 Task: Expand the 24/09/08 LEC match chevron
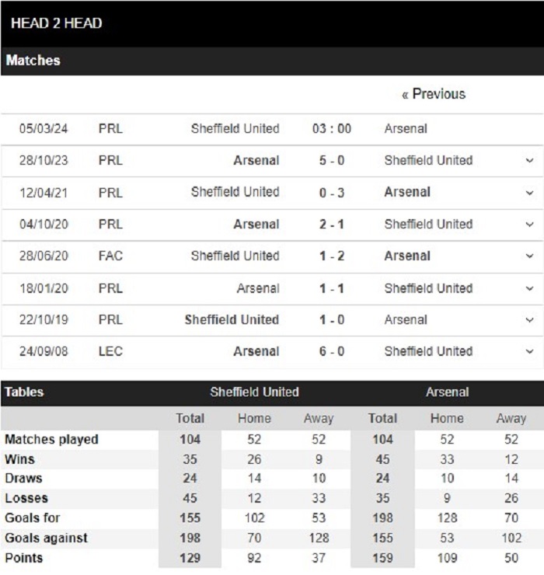pyautogui.click(x=529, y=351)
